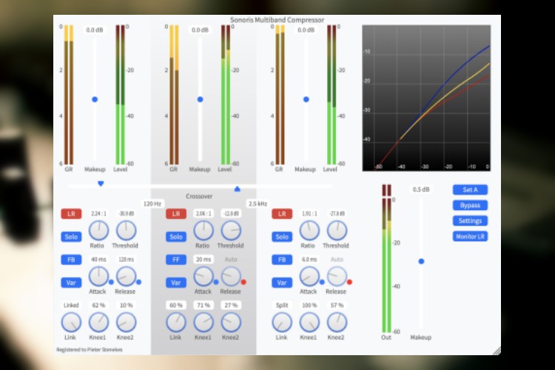The image size is (555, 370).
Task: Click the low band Threshold knob
Action: point(126,230)
